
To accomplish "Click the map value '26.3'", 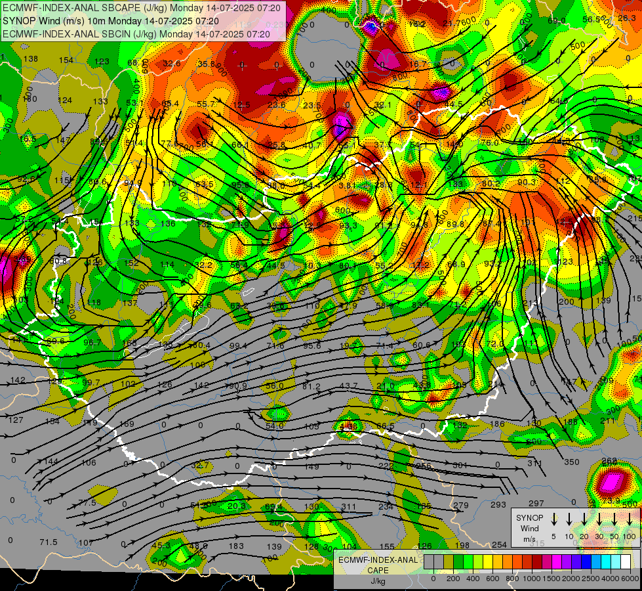I will [x=626, y=18].
